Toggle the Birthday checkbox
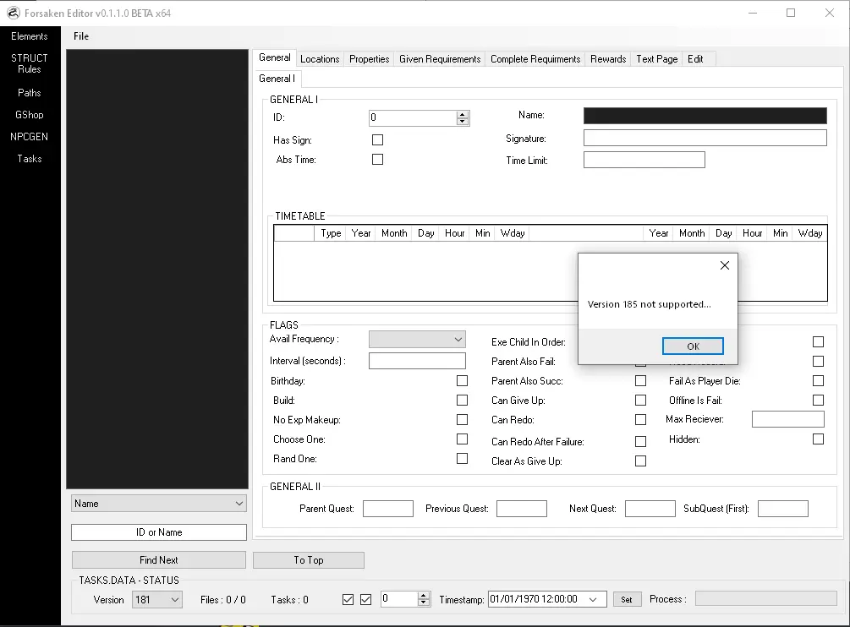This screenshot has width=850, height=627. pyautogui.click(x=462, y=380)
